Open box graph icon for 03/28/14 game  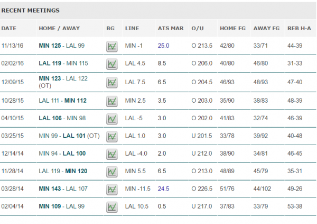click(112, 190)
